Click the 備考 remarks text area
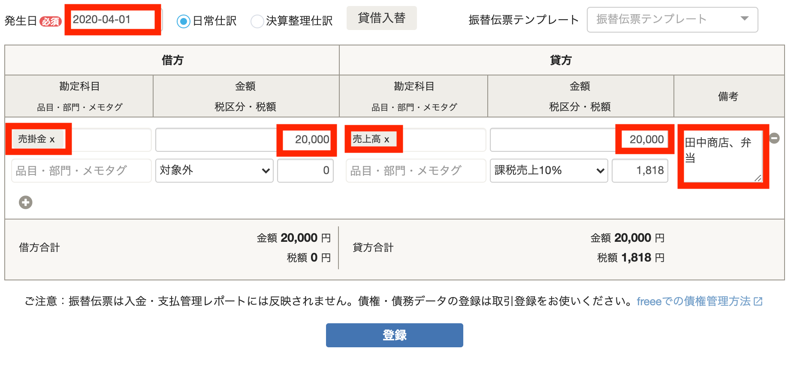 click(x=723, y=156)
